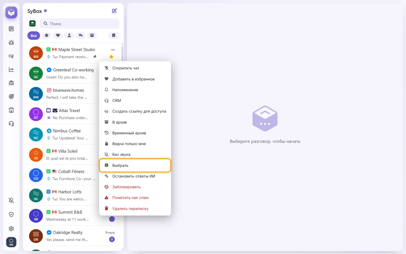Click the green channel account icon
Viewport: 406px width, 254px height.
[x=32, y=23]
